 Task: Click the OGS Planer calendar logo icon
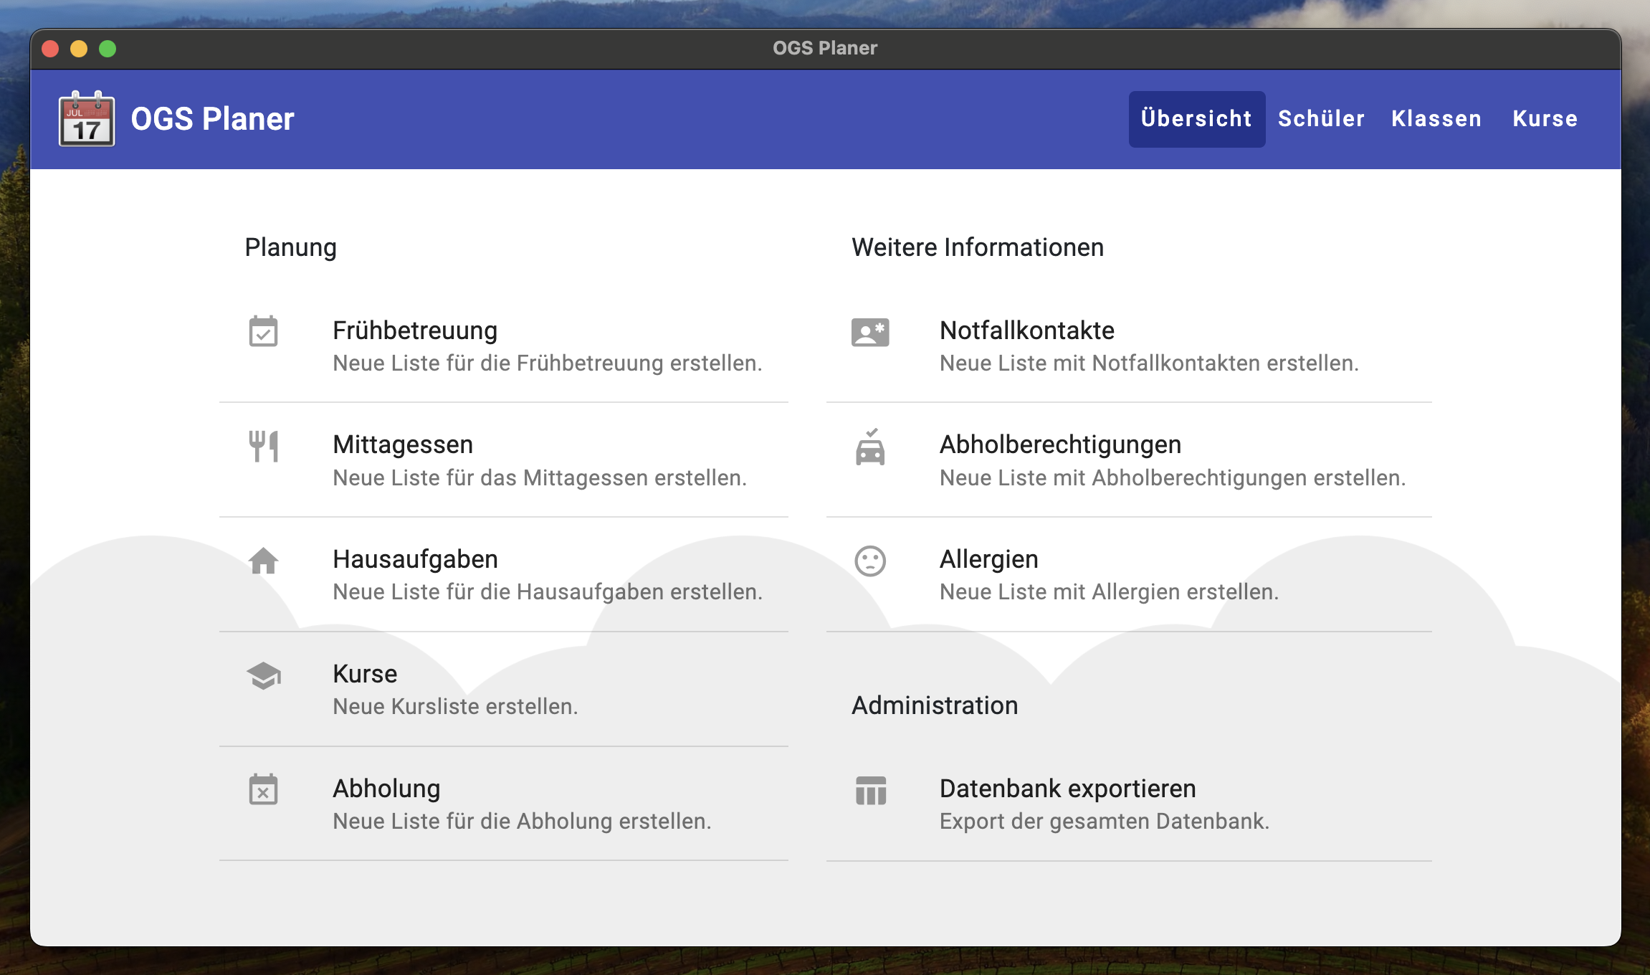(x=87, y=119)
